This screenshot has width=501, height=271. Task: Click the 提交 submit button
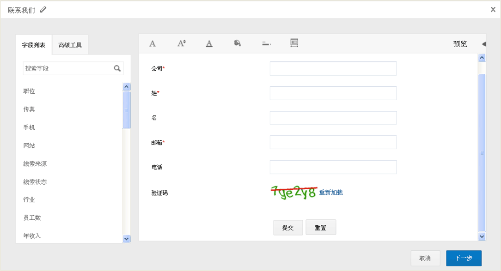(288, 227)
